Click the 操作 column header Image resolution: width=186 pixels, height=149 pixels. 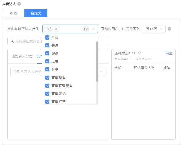tap(166, 68)
